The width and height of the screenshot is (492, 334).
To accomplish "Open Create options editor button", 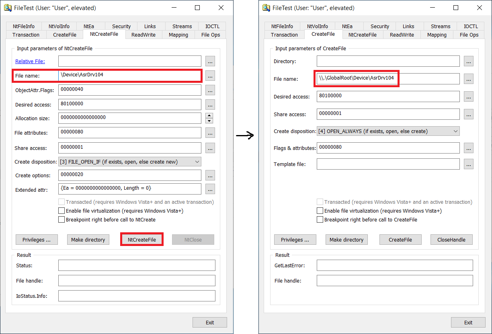I will click(x=210, y=175).
